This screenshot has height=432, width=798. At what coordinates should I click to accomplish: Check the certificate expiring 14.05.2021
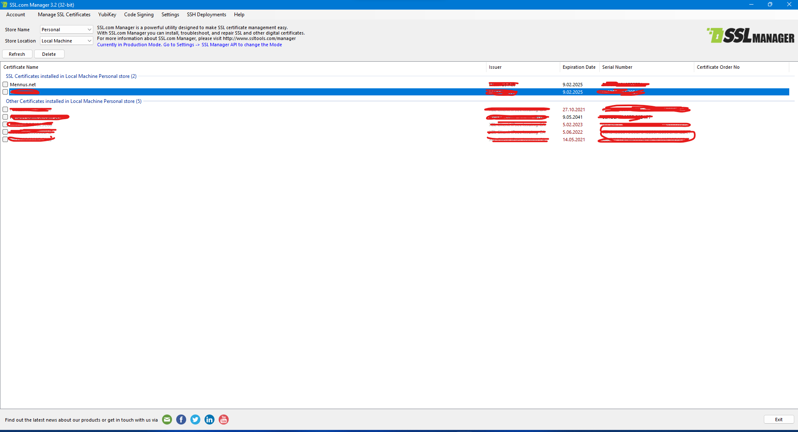[x=5, y=140]
